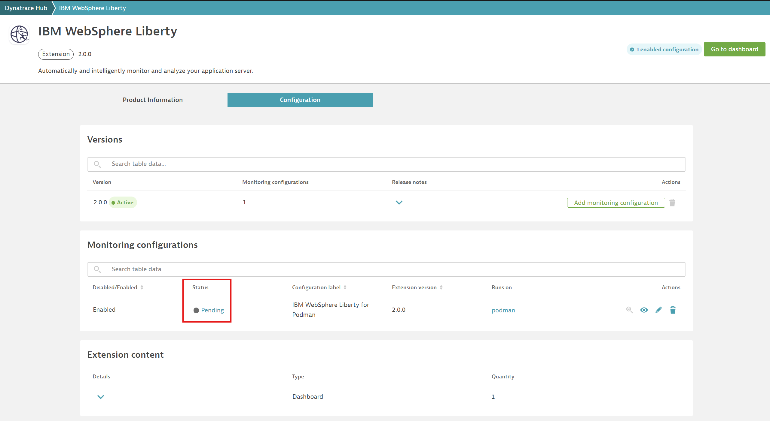This screenshot has height=421, width=770.
Task: Sort by Configuration label column
Action: tap(345, 287)
